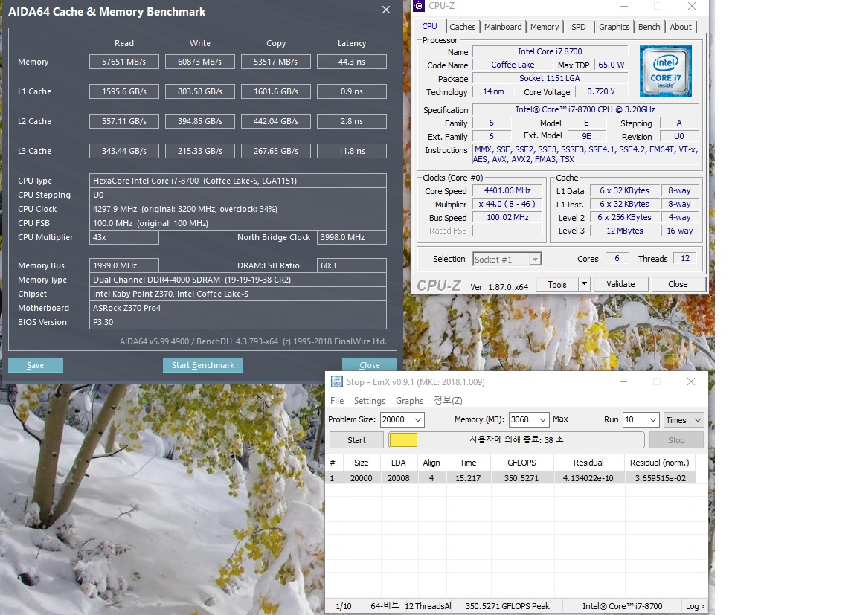857x615 pixels.
Task: Click the LDA column header in LinX
Action: coord(399,463)
